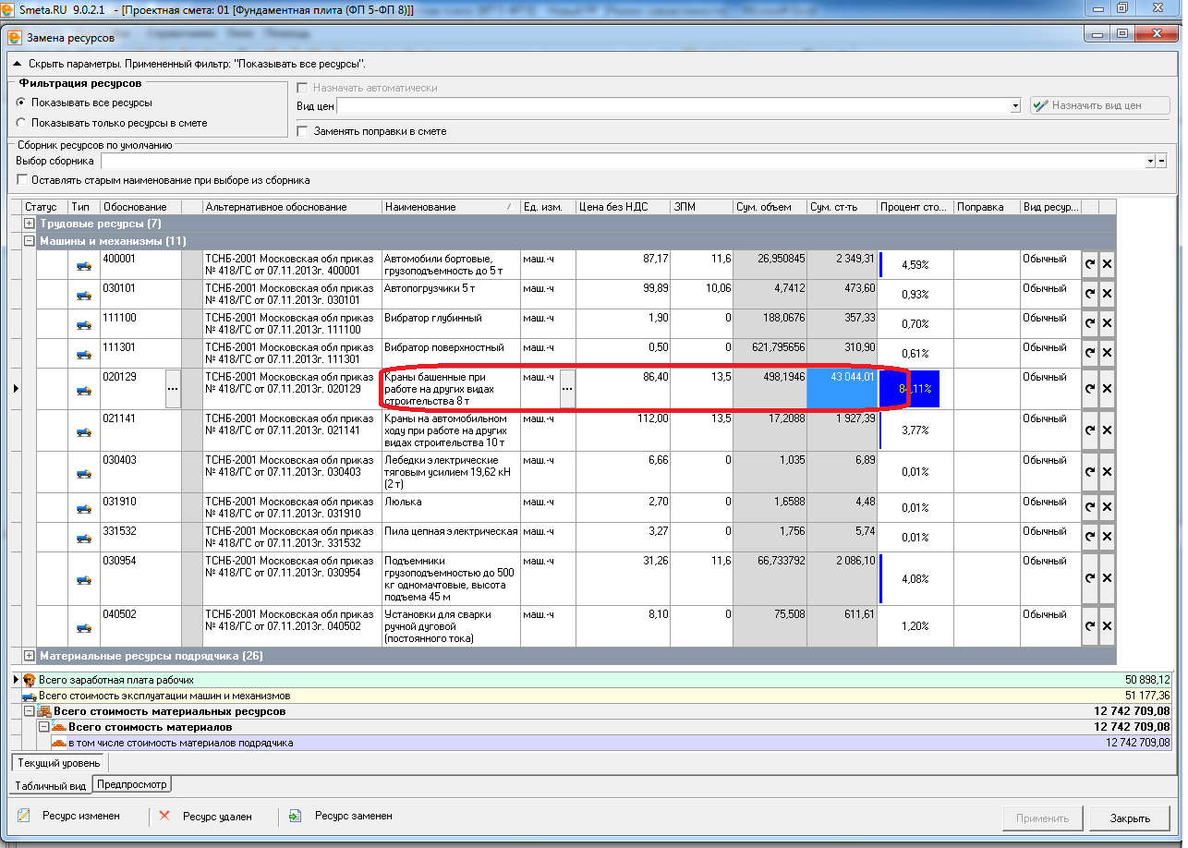Enable Заменять поправки в смете checkbox
Image resolution: width=1188 pixels, height=848 pixels.
click(302, 131)
